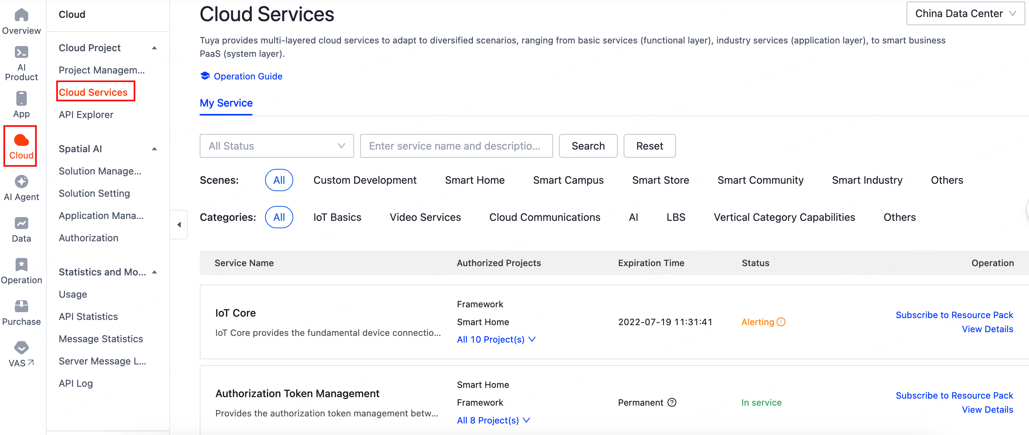This screenshot has width=1029, height=435.
Task: Switch to the My Service tab
Action: click(x=226, y=103)
